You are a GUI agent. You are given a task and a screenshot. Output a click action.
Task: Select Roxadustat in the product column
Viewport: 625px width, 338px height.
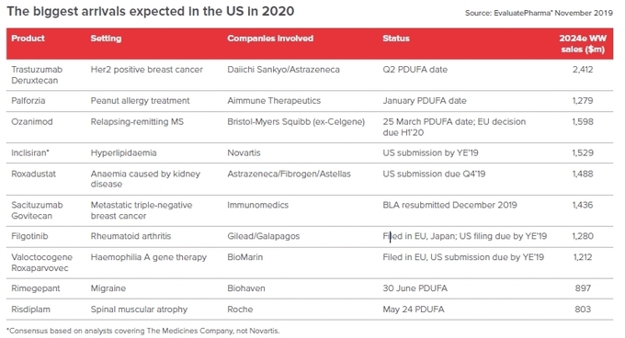pyautogui.click(x=33, y=174)
